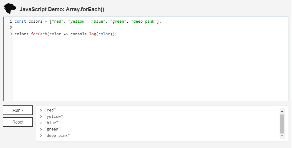Select the "yellow" console output line
292x148 pixels.
pos(54,117)
